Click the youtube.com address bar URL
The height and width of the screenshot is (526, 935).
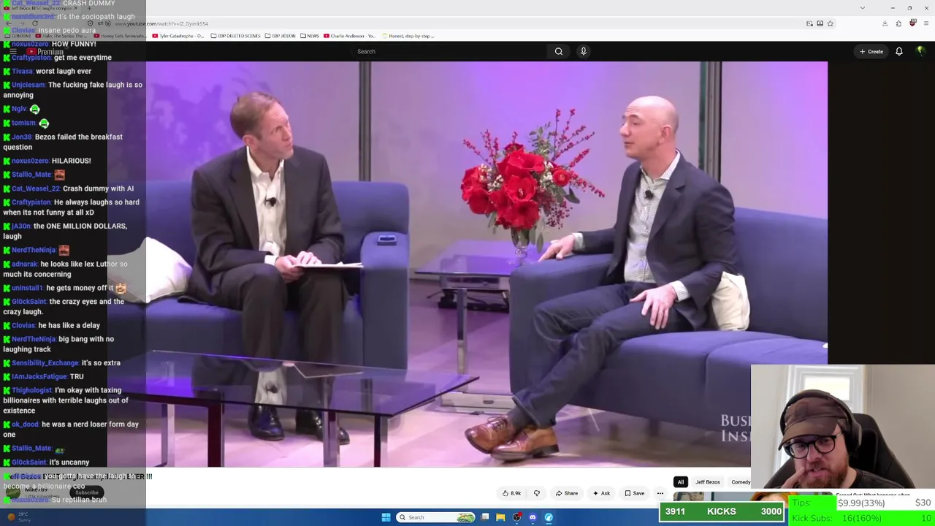(161, 24)
